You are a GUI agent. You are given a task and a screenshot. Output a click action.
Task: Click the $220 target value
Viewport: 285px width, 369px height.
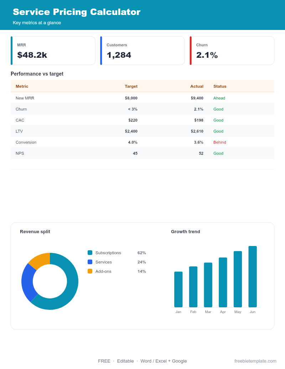coord(133,120)
